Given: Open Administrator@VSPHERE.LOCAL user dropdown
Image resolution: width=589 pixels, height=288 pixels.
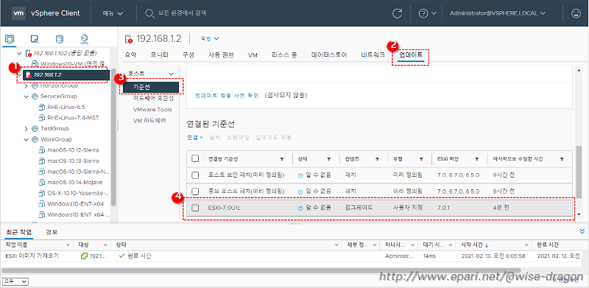Looking at the screenshot, I should 498,13.
